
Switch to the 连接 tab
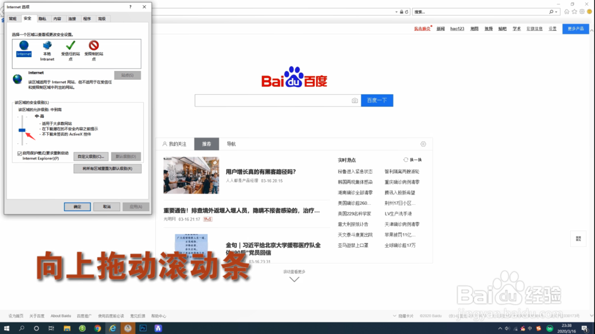pyautogui.click(x=72, y=18)
